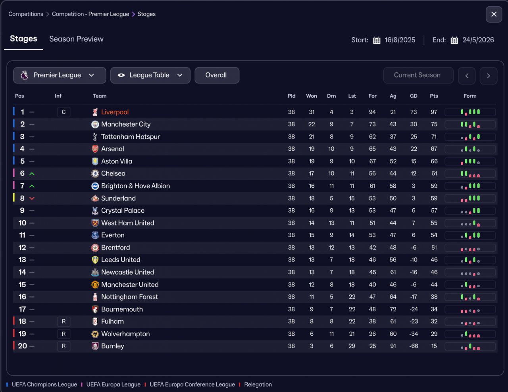Click the Newcastle United crest icon
Screen dimensions: 508x392
coord(95,273)
